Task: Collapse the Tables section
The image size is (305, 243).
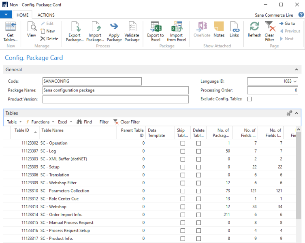Action: tap(296, 113)
